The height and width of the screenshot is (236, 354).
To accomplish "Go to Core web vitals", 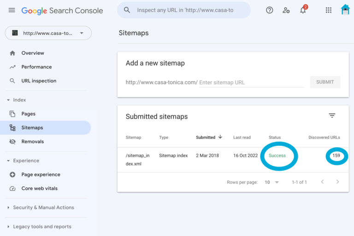I will (39, 188).
